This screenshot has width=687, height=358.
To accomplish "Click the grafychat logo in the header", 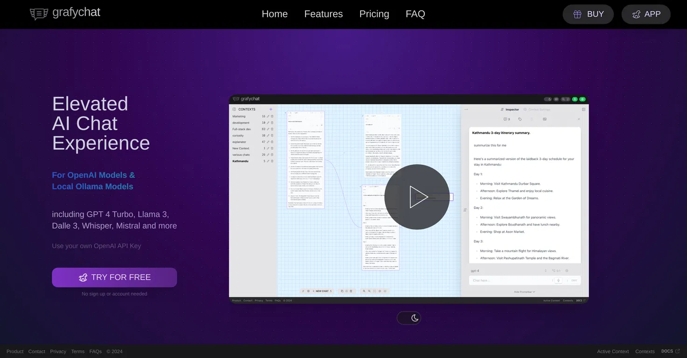I will [x=65, y=14].
